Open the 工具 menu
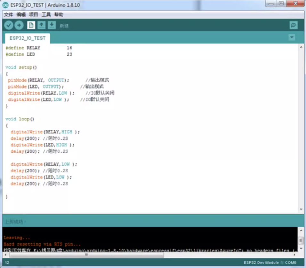The width and height of the screenshot is (306, 268). coord(46,15)
